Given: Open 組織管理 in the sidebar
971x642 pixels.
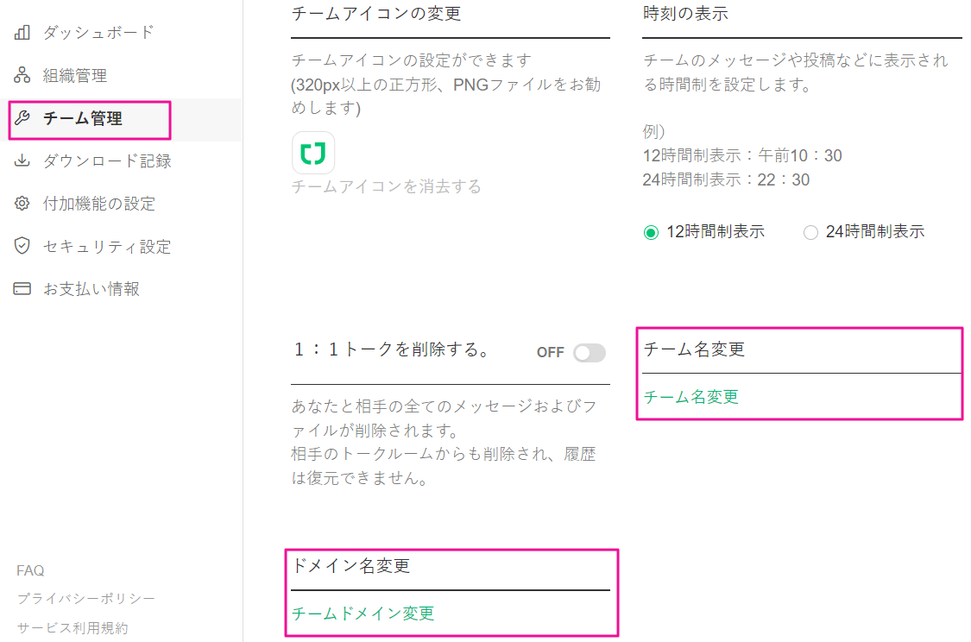Looking at the screenshot, I should click(75, 76).
